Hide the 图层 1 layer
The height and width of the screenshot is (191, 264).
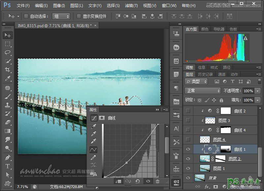[x=188, y=168]
